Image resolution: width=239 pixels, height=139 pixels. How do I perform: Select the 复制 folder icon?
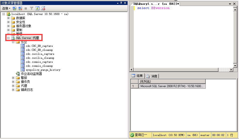[13, 30]
